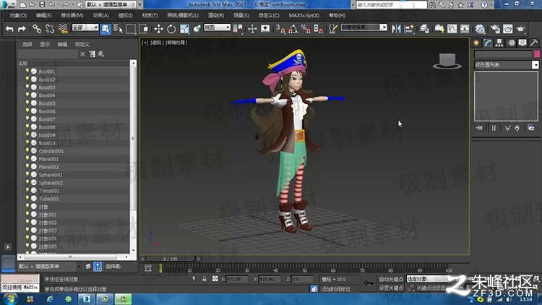Click the Redo arrow in main toolbar

click(x=22, y=29)
